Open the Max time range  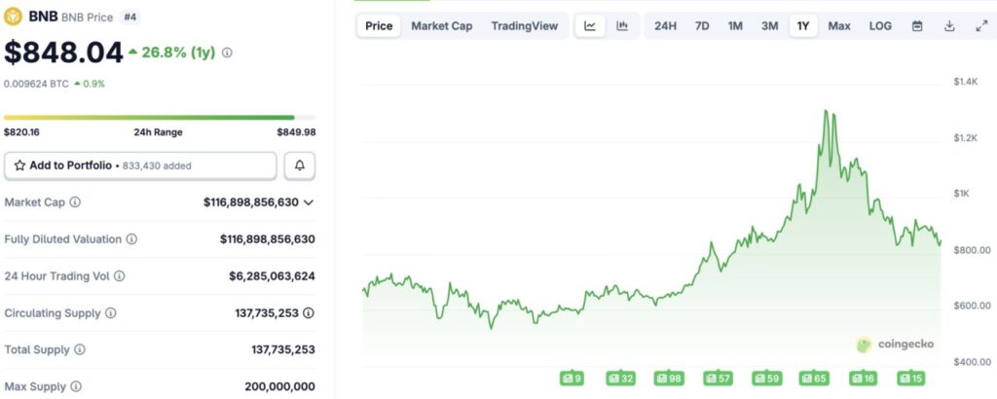pos(839,26)
